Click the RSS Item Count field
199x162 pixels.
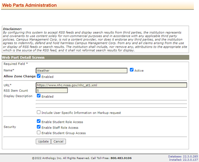pos(52,90)
